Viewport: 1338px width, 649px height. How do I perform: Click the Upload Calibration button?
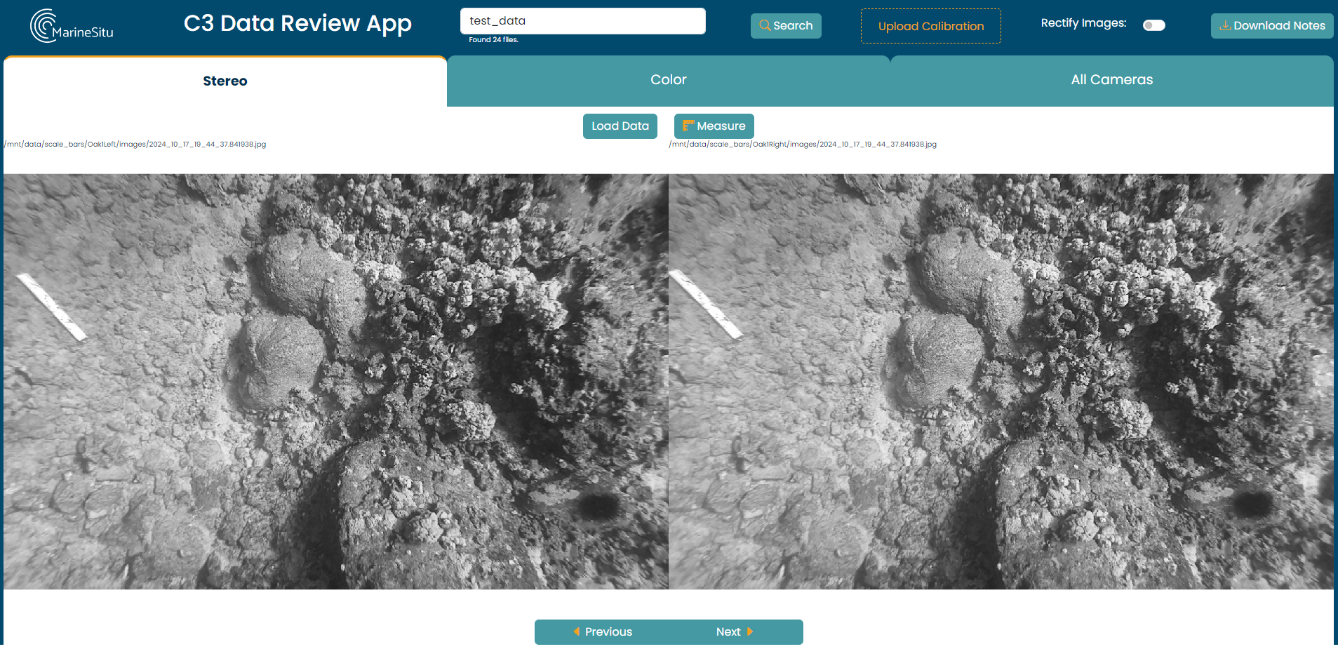click(930, 27)
